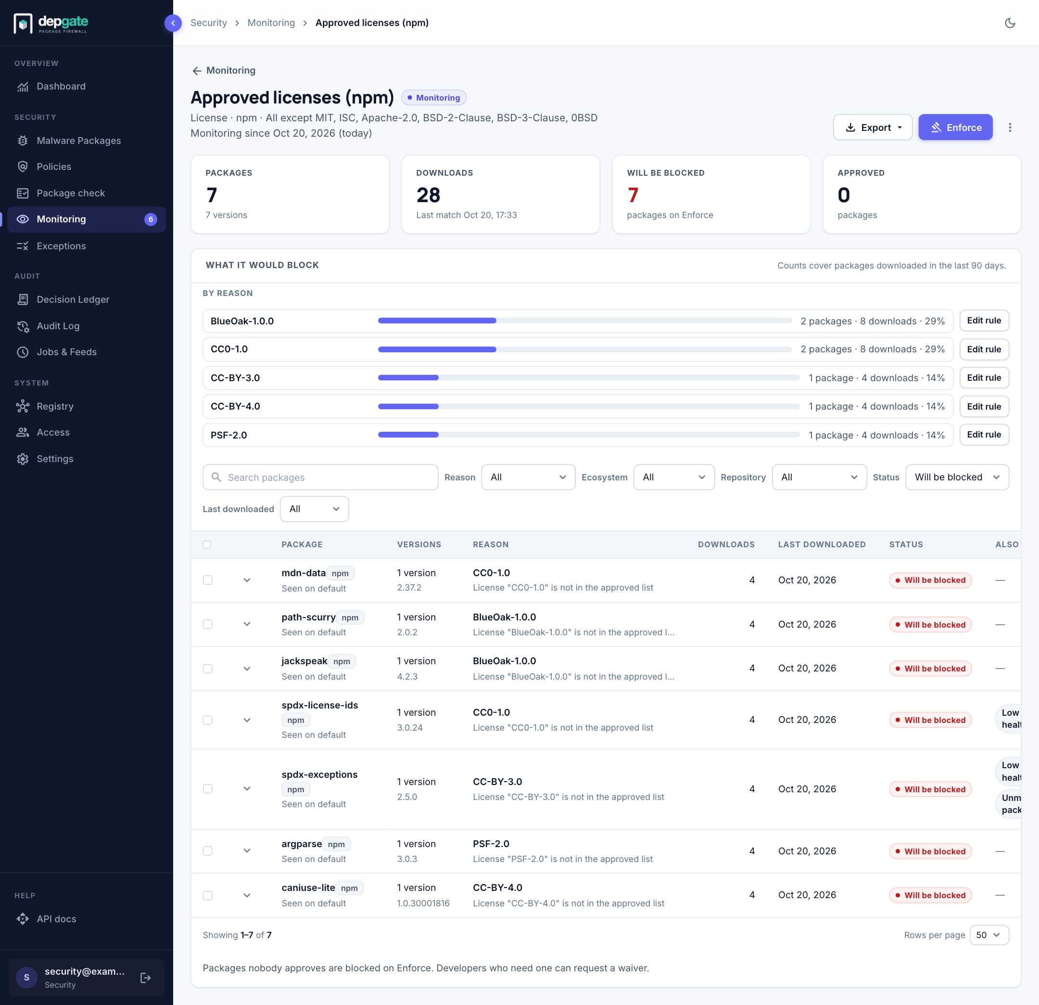Viewport: 1039px width, 1005px height.
Task: Click the Package check icon
Action: [x=23, y=193]
